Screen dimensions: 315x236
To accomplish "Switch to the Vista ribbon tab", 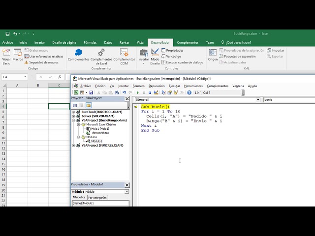I will pyautogui.click(x=140, y=43).
